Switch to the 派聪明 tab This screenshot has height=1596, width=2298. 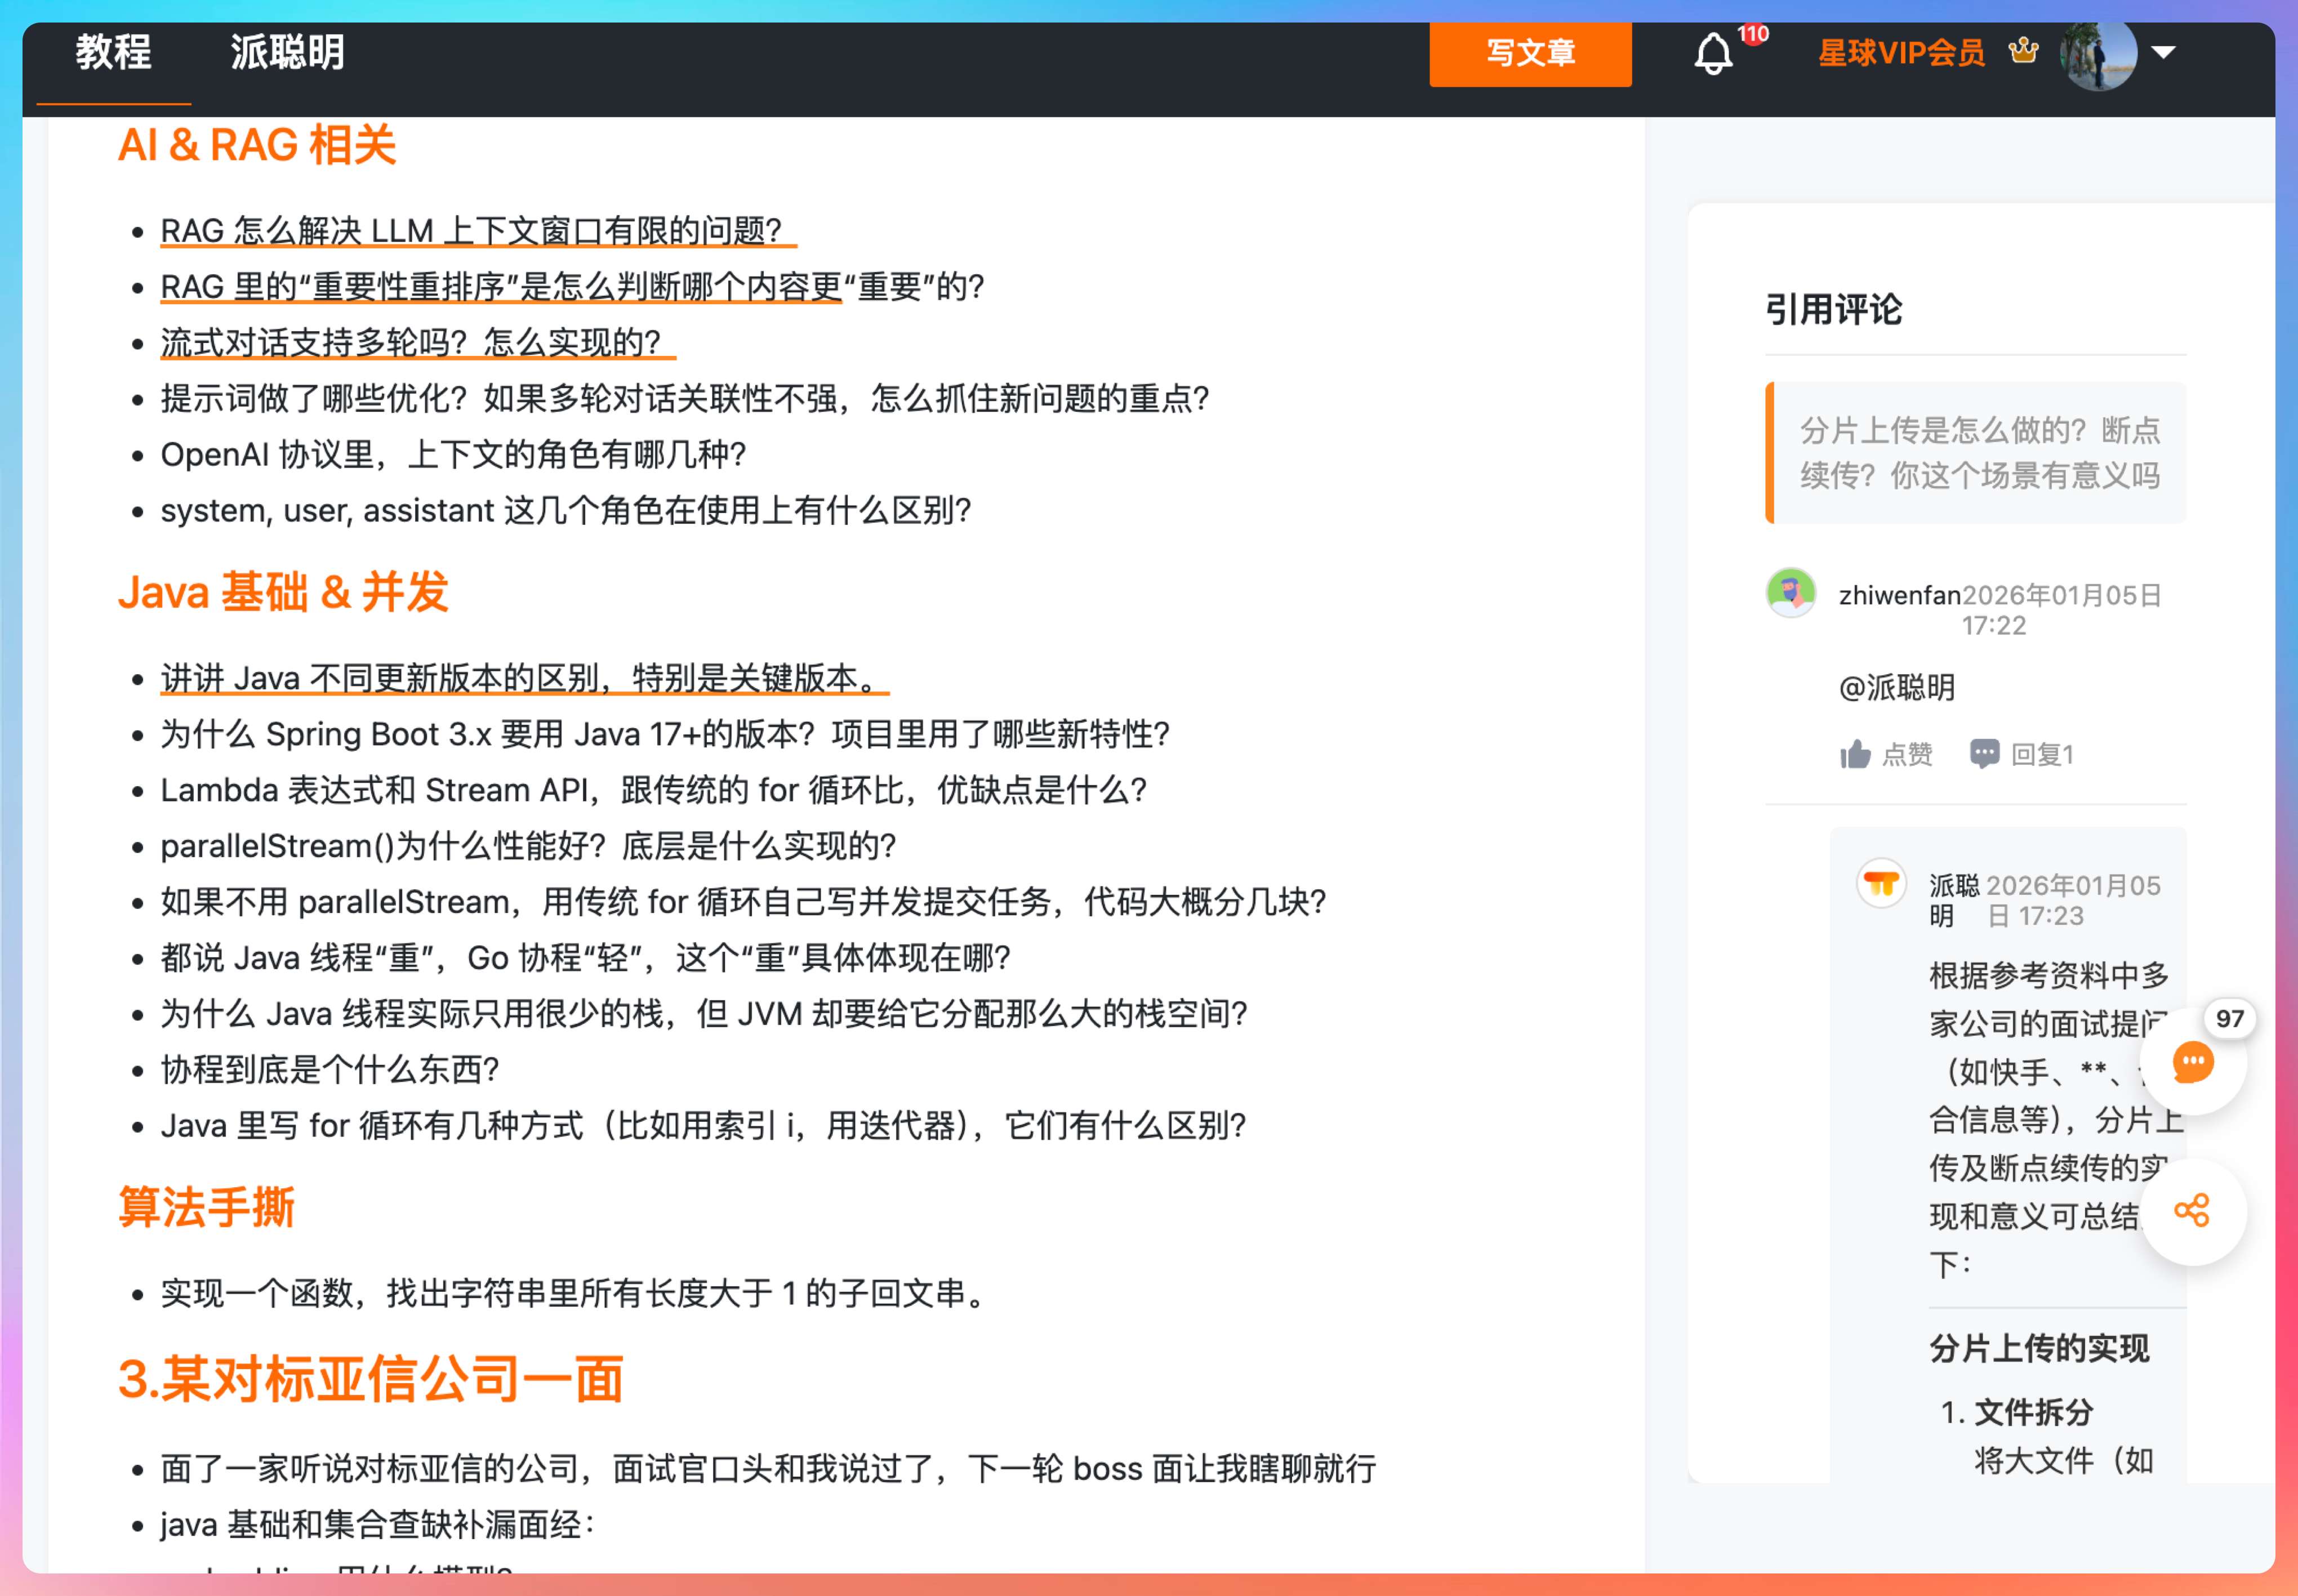pos(287,53)
